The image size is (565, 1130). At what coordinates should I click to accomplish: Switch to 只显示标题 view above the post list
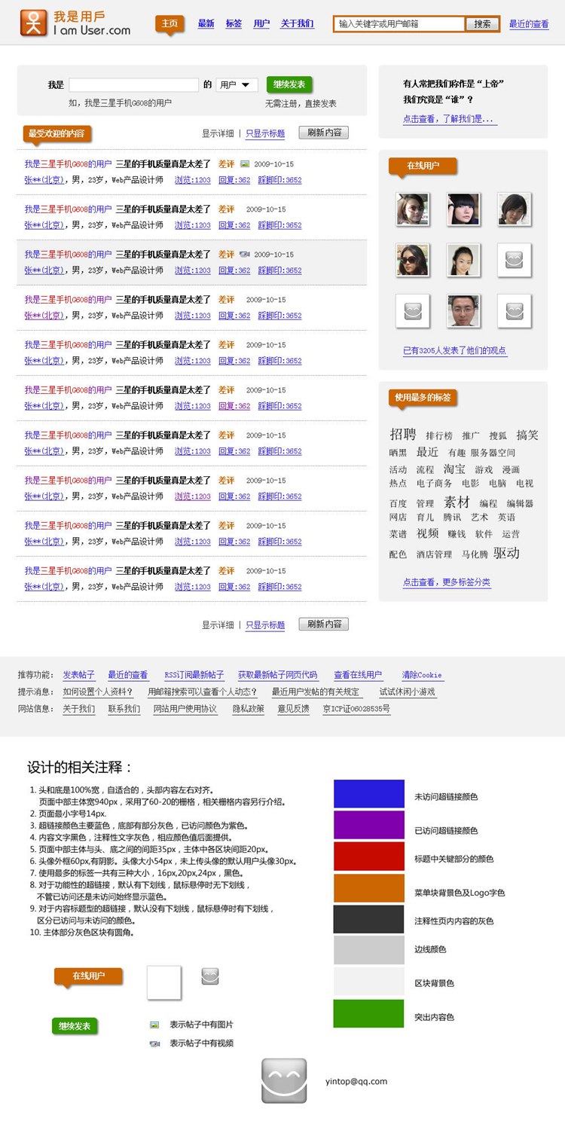tap(265, 133)
